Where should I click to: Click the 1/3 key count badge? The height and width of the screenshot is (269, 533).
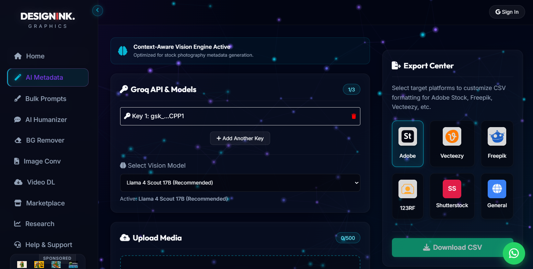pos(351,90)
